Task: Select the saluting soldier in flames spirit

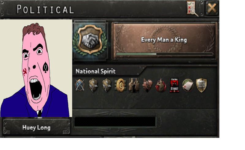Action: [161, 85]
